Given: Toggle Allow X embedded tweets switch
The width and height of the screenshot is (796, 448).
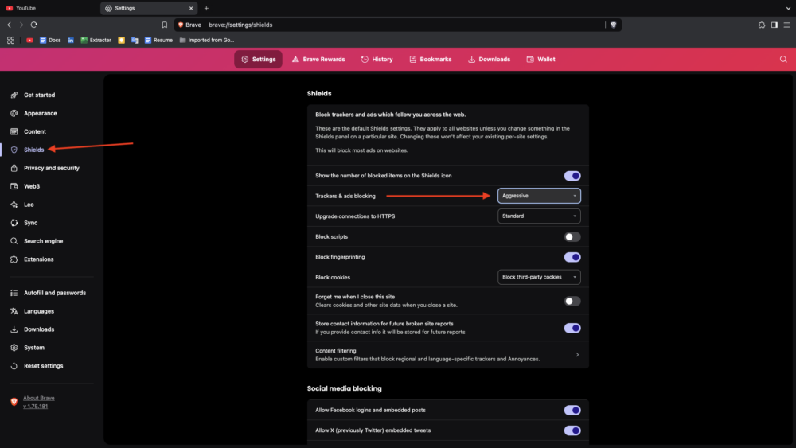Looking at the screenshot, I should click(572, 430).
